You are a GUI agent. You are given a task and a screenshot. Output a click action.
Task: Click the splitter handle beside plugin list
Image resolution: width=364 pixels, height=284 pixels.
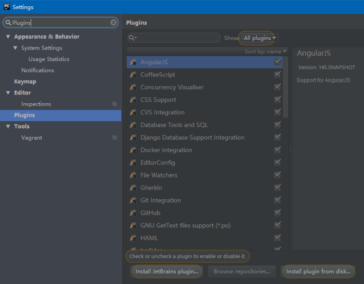coord(290,148)
